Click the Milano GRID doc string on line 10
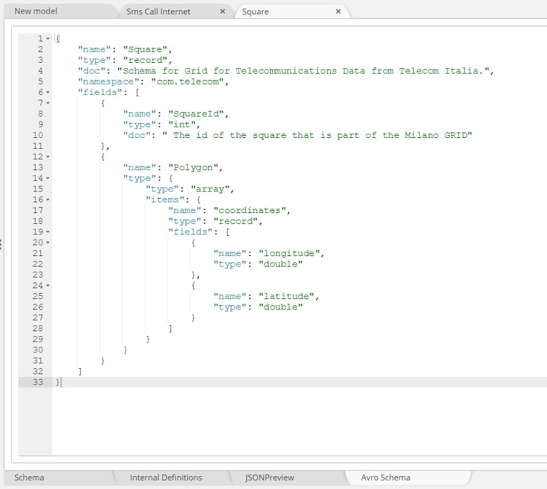The height and width of the screenshot is (489, 547). coord(317,135)
